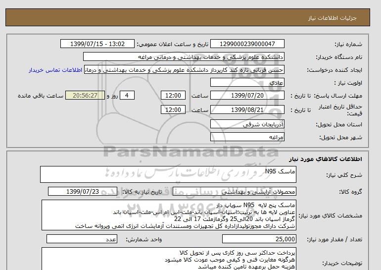Click label استان محل تحویل
Viewport: 381px width, 270px height.
339,124
